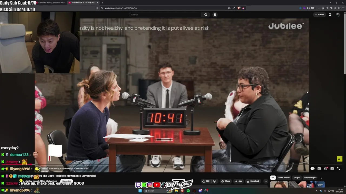
Task: Select the For you filter chip
Action: click(x=297, y=178)
